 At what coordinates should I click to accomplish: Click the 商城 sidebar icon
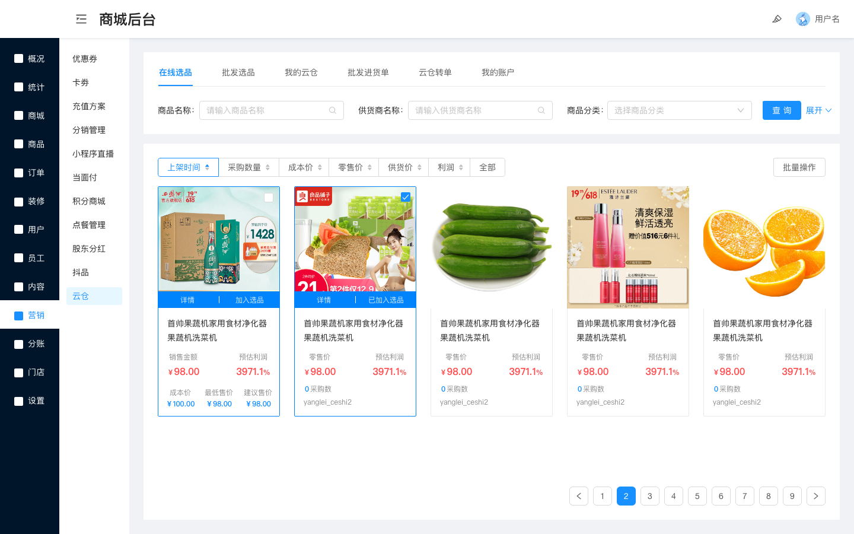pyautogui.click(x=19, y=116)
